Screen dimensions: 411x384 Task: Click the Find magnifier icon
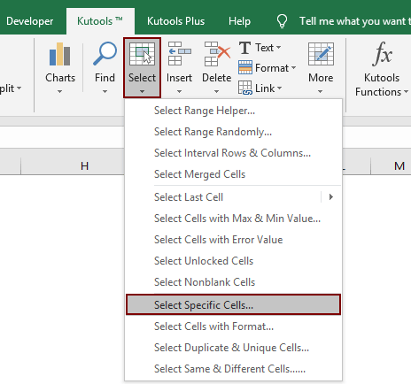click(105, 54)
